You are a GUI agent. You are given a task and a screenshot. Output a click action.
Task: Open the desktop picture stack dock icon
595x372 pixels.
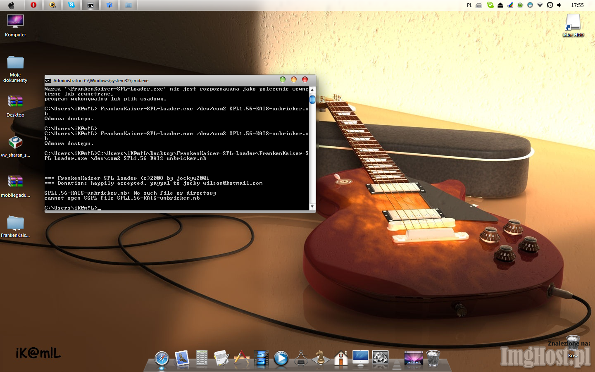(x=414, y=358)
